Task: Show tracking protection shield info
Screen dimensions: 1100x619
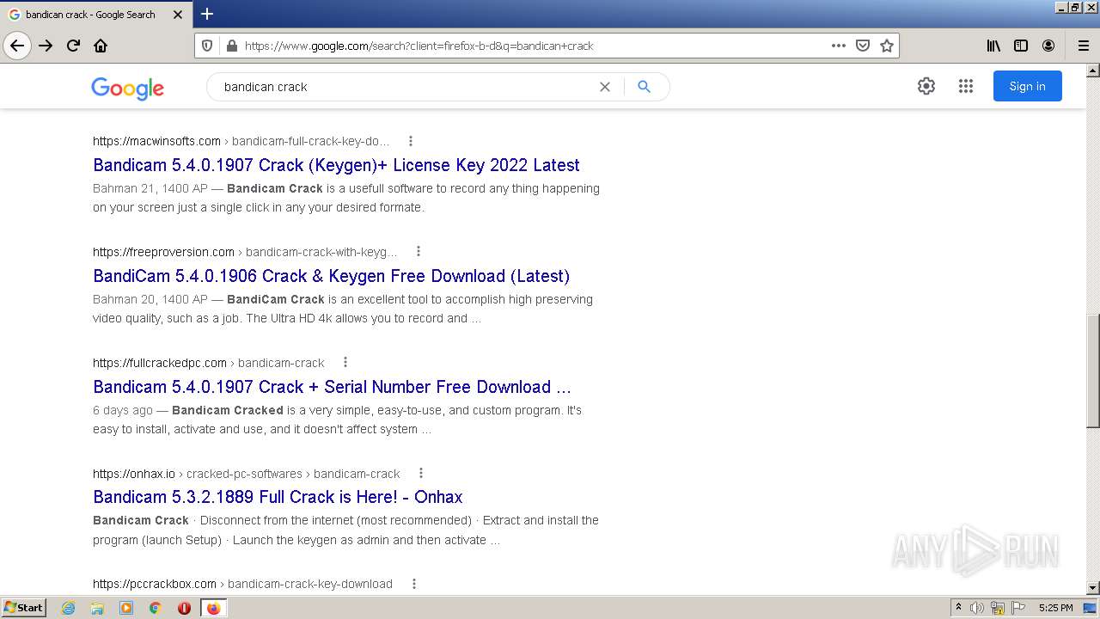Action: pos(207,46)
